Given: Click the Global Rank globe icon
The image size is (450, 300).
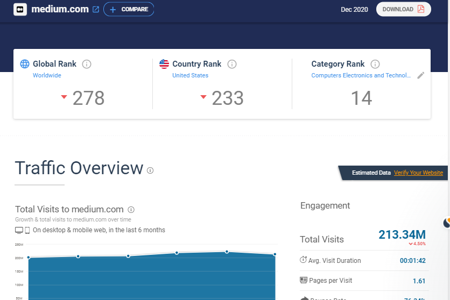Looking at the screenshot, I should tap(25, 64).
